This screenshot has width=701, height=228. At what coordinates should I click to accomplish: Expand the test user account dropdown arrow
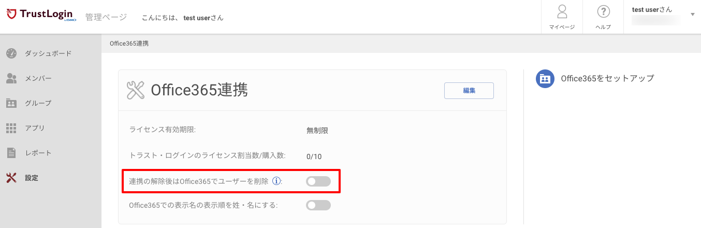[692, 15]
